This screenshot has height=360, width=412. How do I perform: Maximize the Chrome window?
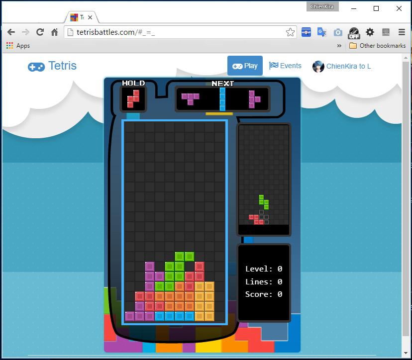pos(376,8)
